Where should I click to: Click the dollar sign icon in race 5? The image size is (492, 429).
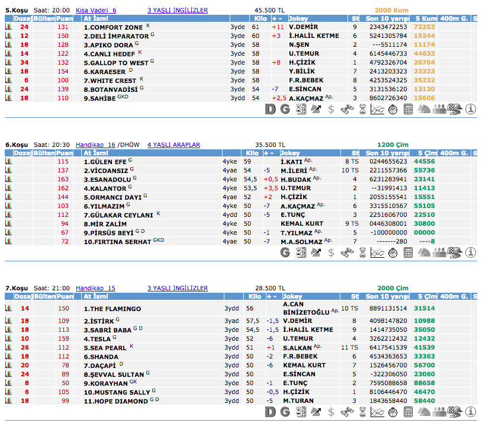331,109
